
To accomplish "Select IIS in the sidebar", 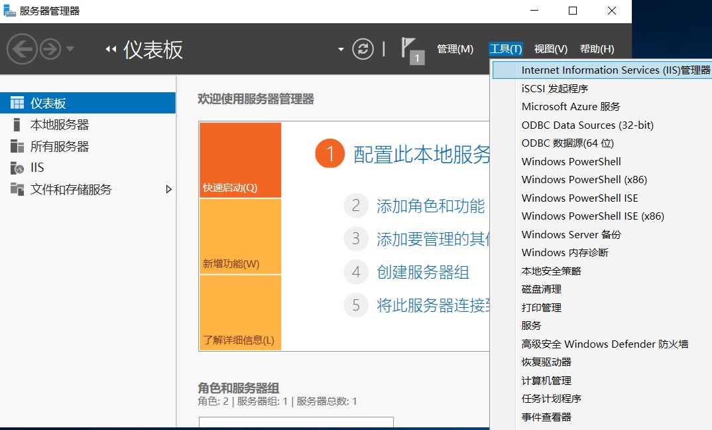I will click(88, 168).
